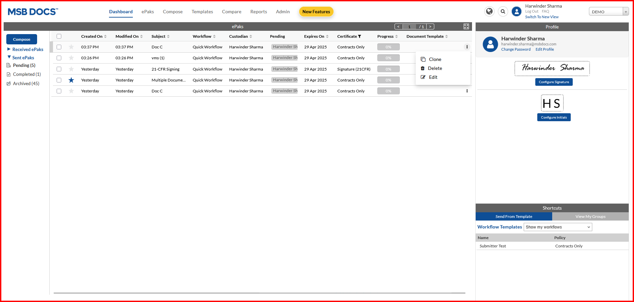Click the fullscreen expand icon in ePaks header
The height and width of the screenshot is (302, 634).
466,26
